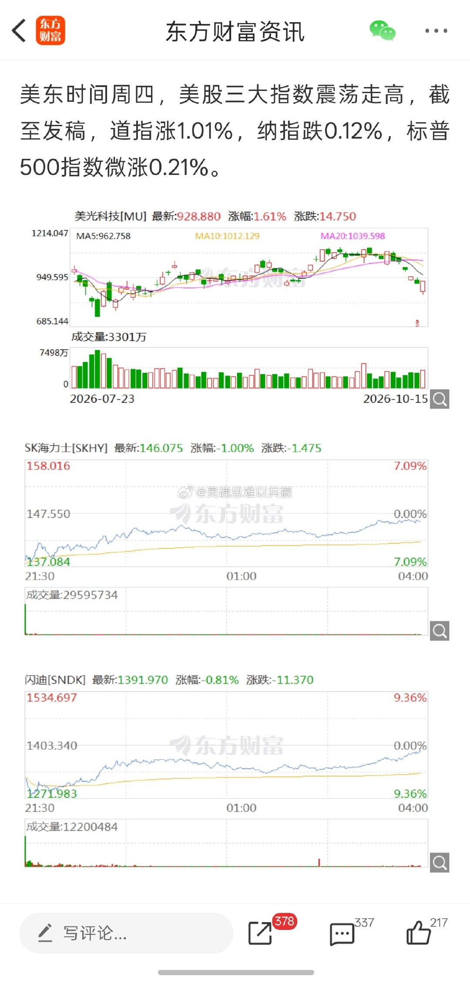Tap the 写评论 comment input field
This screenshot has width=470, height=983.
(x=126, y=933)
